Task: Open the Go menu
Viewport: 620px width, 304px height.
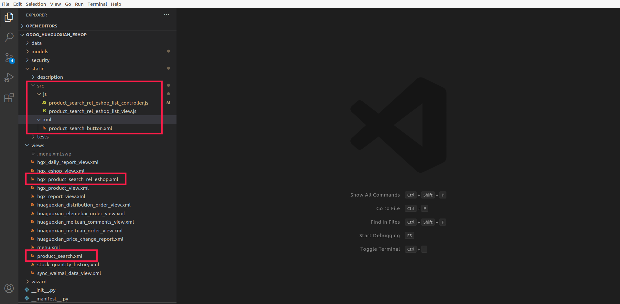Action: pyautogui.click(x=68, y=4)
